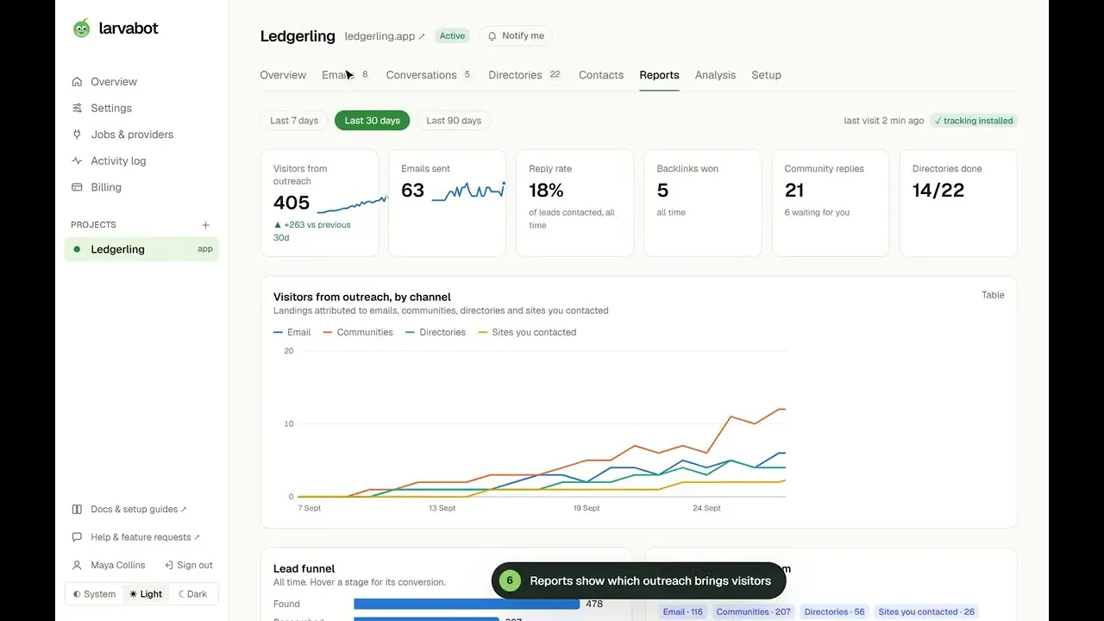Select the Last 90 days range
The height and width of the screenshot is (621, 1104).
454,121
